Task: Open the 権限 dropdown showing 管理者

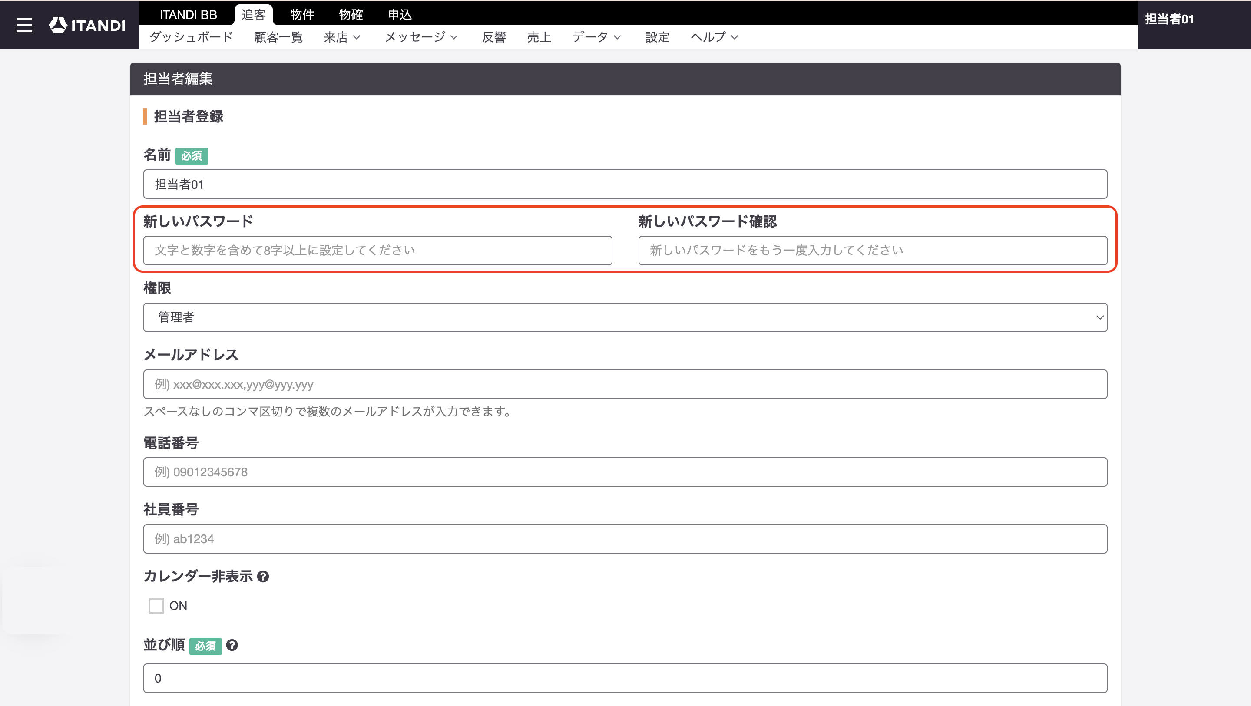Action: pyautogui.click(x=625, y=317)
